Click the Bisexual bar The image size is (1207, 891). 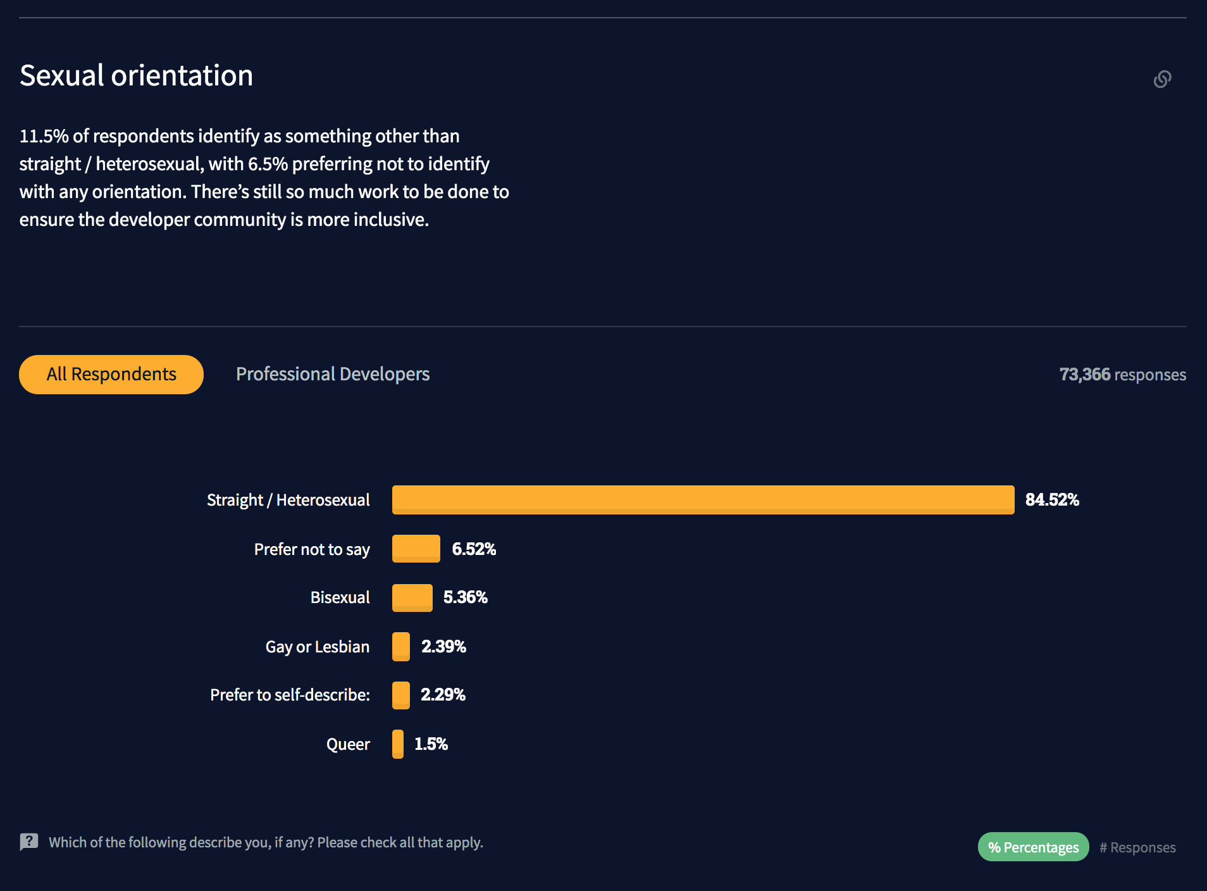pyautogui.click(x=412, y=597)
